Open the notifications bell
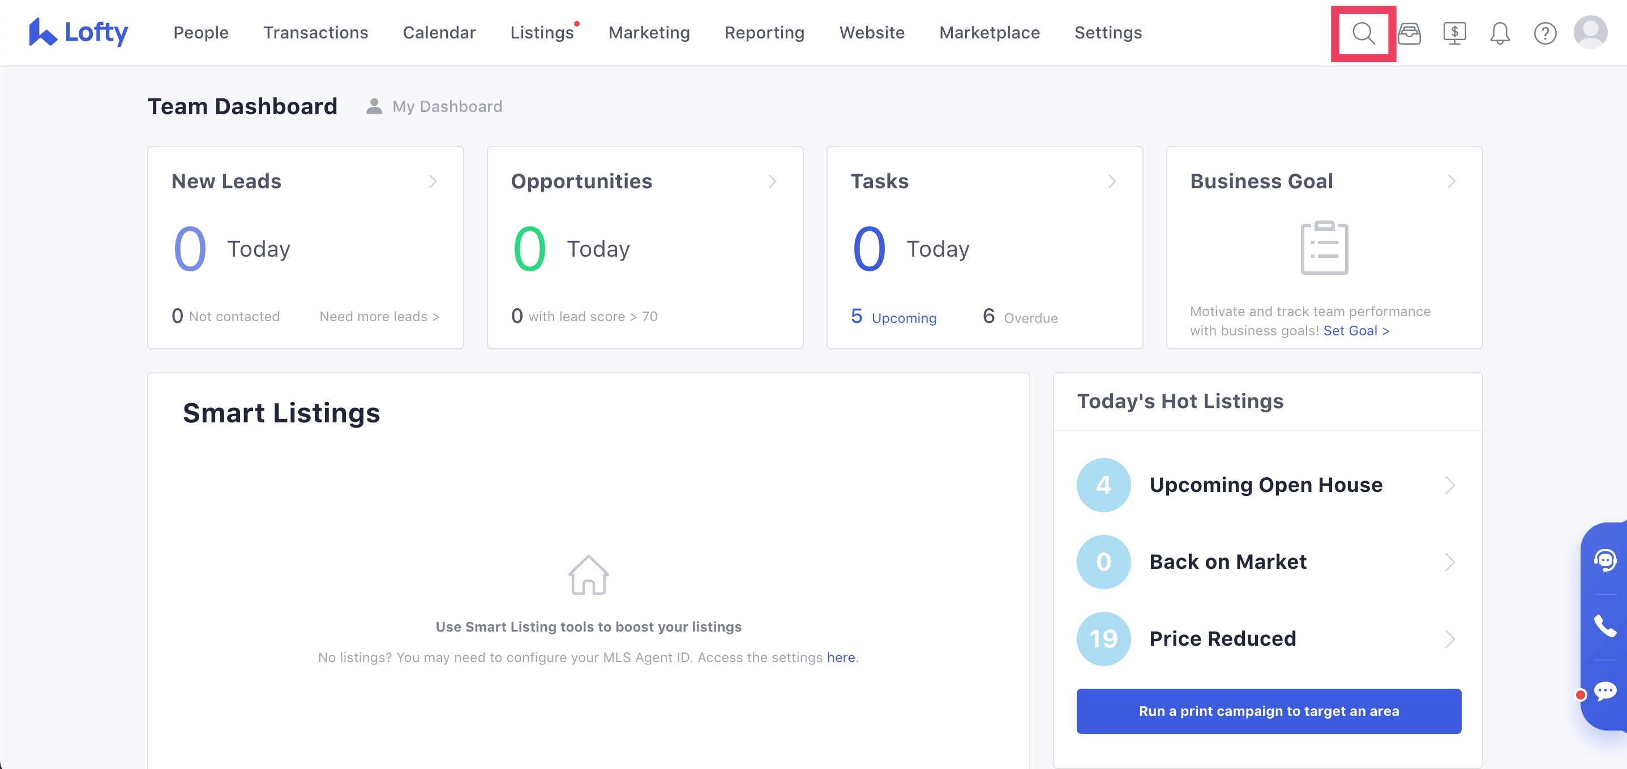 coord(1500,33)
